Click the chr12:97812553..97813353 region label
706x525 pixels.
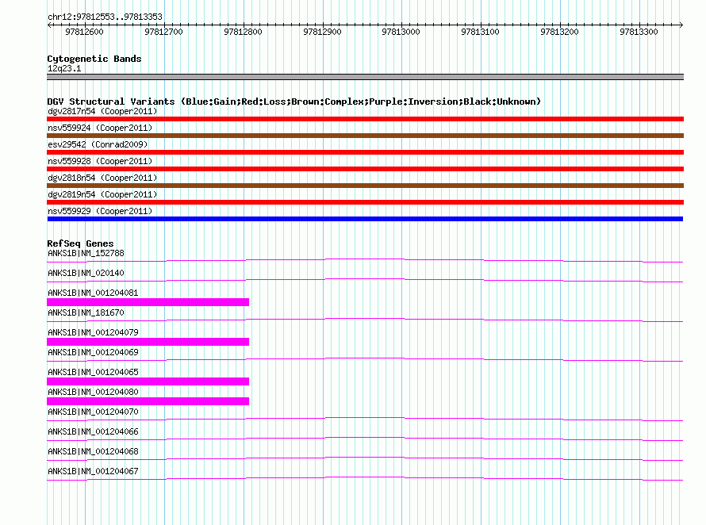pos(105,17)
